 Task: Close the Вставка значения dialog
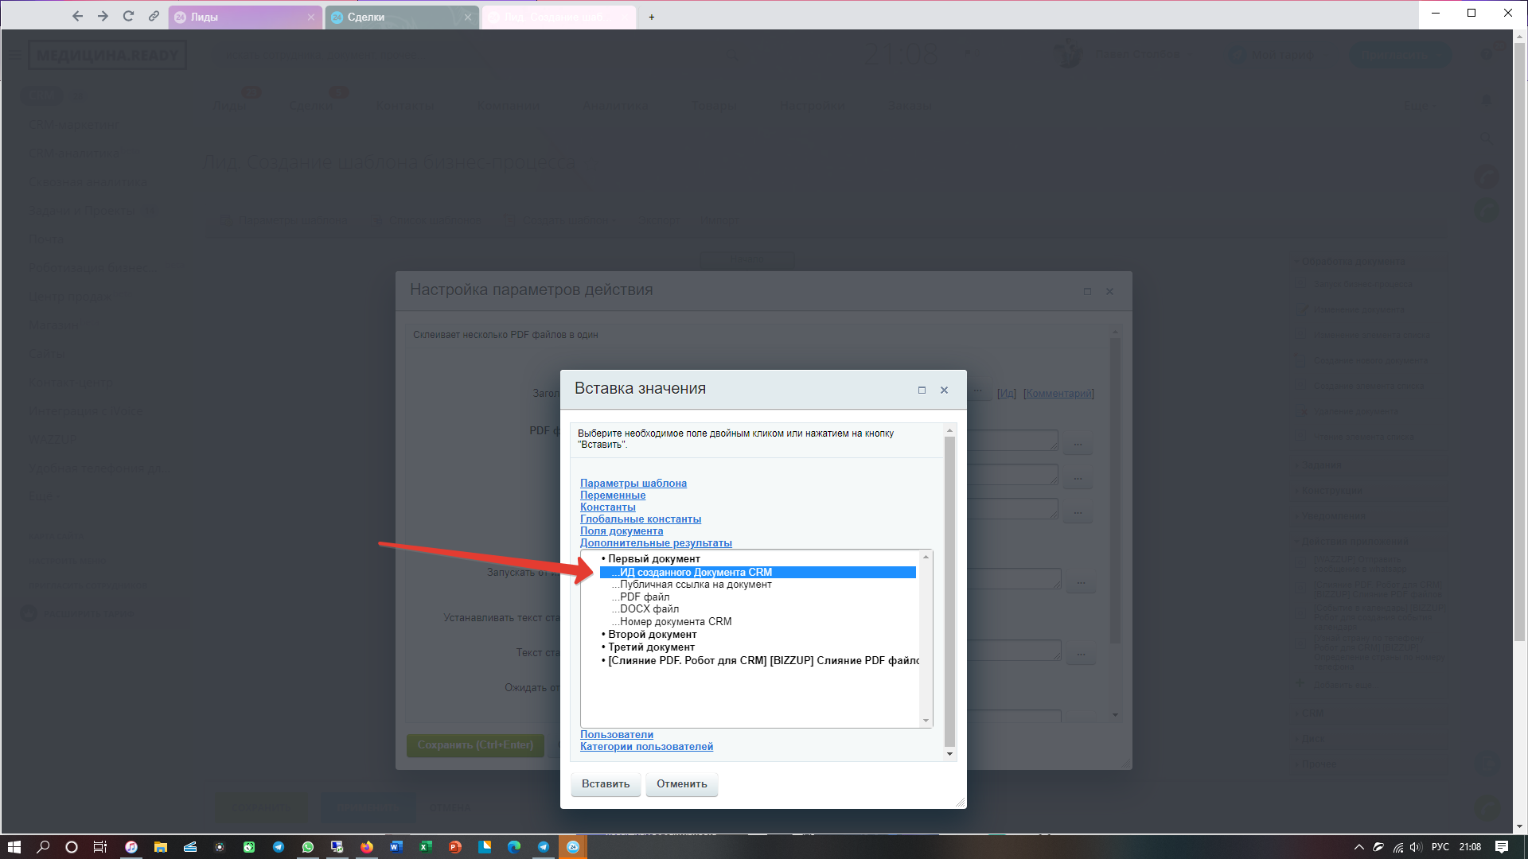tap(944, 390)
